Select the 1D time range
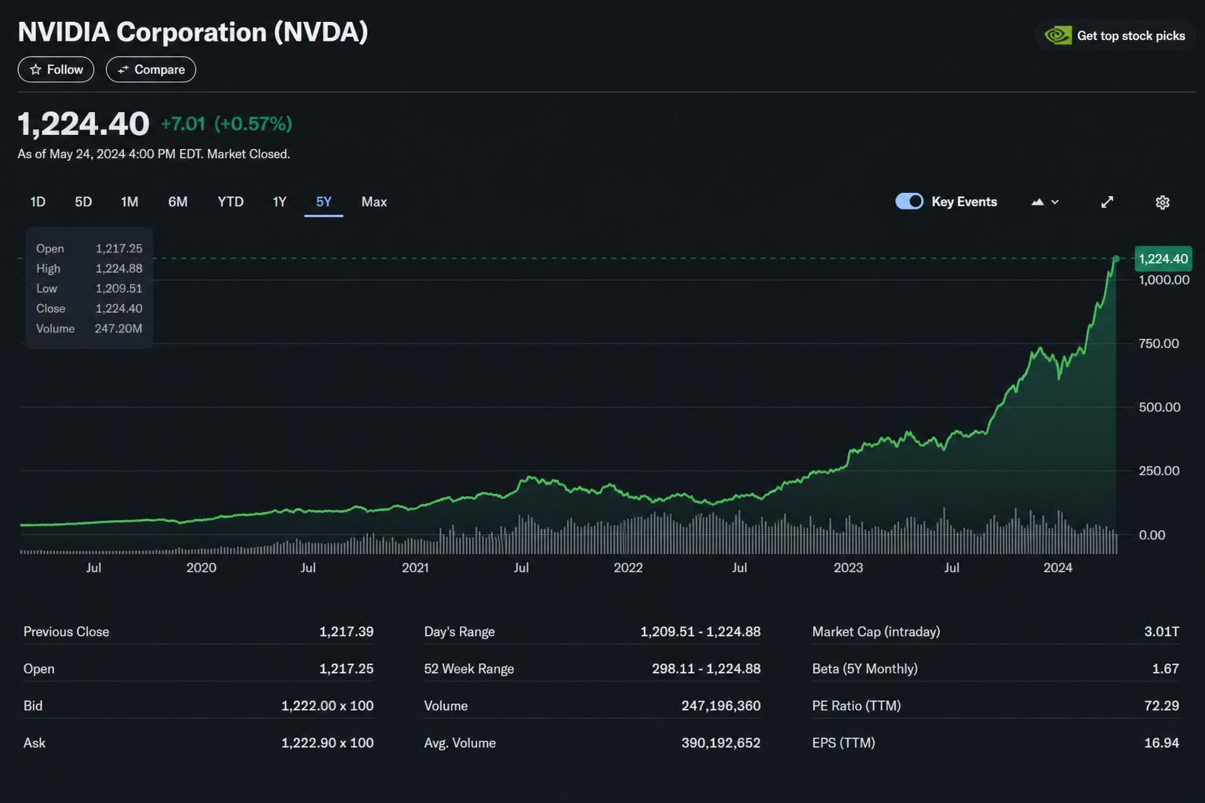Screen dimensions: 1205x803 (x=38, y=202)
